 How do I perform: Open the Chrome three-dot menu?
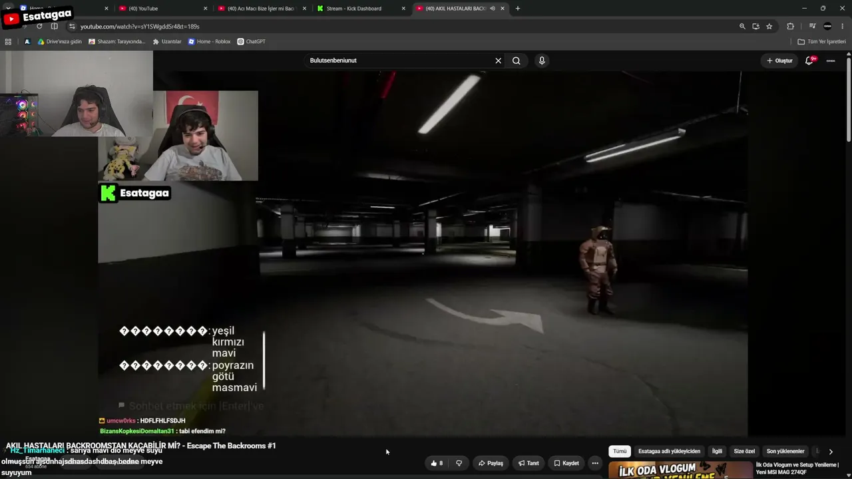pos(842,27)
